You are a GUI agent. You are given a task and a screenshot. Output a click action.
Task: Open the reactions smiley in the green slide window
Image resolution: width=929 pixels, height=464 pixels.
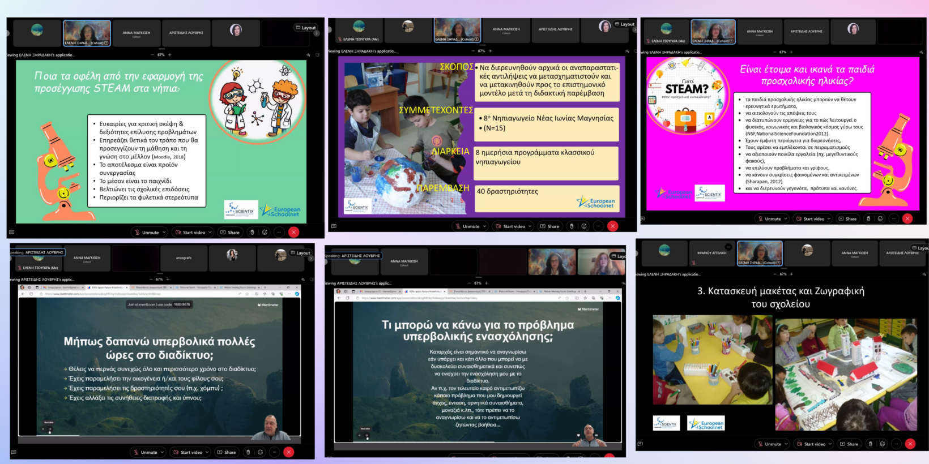(265, 233)
